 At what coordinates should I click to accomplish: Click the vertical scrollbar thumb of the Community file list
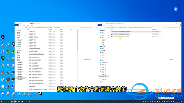point(77,40)
